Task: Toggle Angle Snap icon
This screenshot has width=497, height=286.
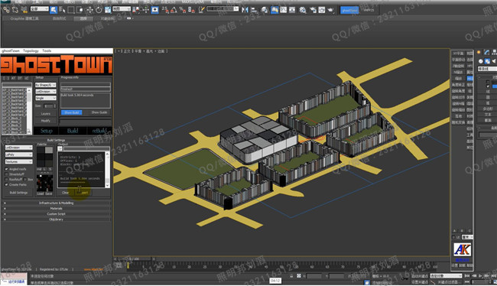Action: [174, 10]
